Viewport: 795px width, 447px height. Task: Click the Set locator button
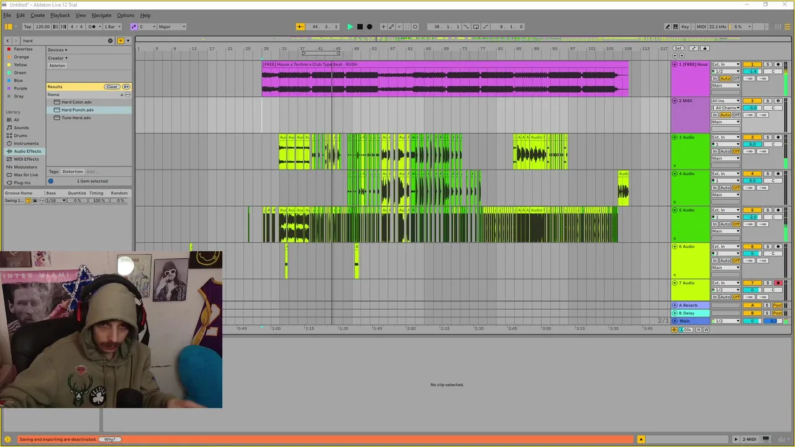coord(678,48)
